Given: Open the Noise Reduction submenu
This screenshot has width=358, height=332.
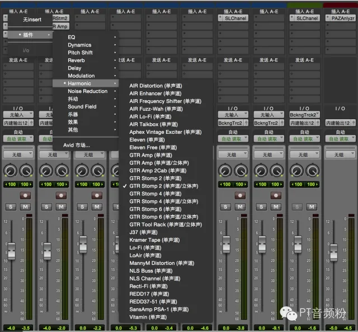Looking at the screenshot, I should coord(86,91).
